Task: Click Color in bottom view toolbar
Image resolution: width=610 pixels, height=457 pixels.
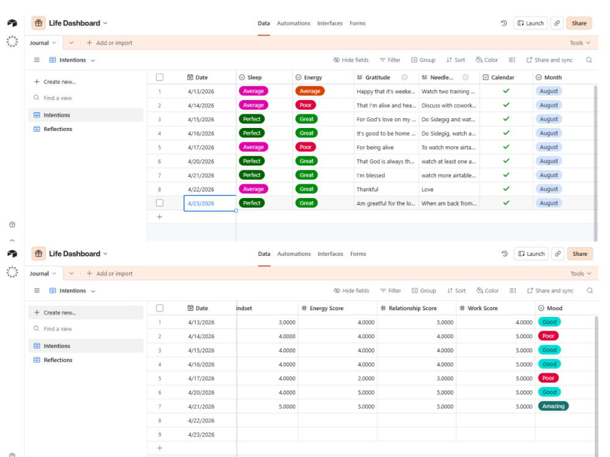Action: (487, 291)
